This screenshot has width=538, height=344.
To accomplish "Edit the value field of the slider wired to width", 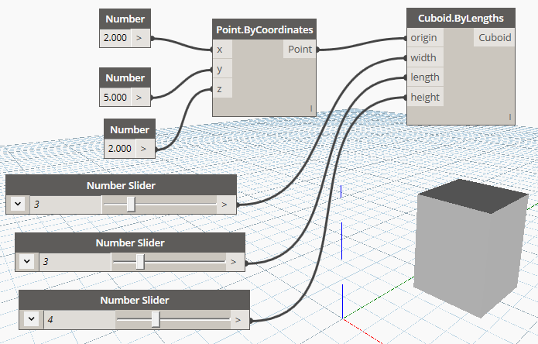I will pos(66,205).
